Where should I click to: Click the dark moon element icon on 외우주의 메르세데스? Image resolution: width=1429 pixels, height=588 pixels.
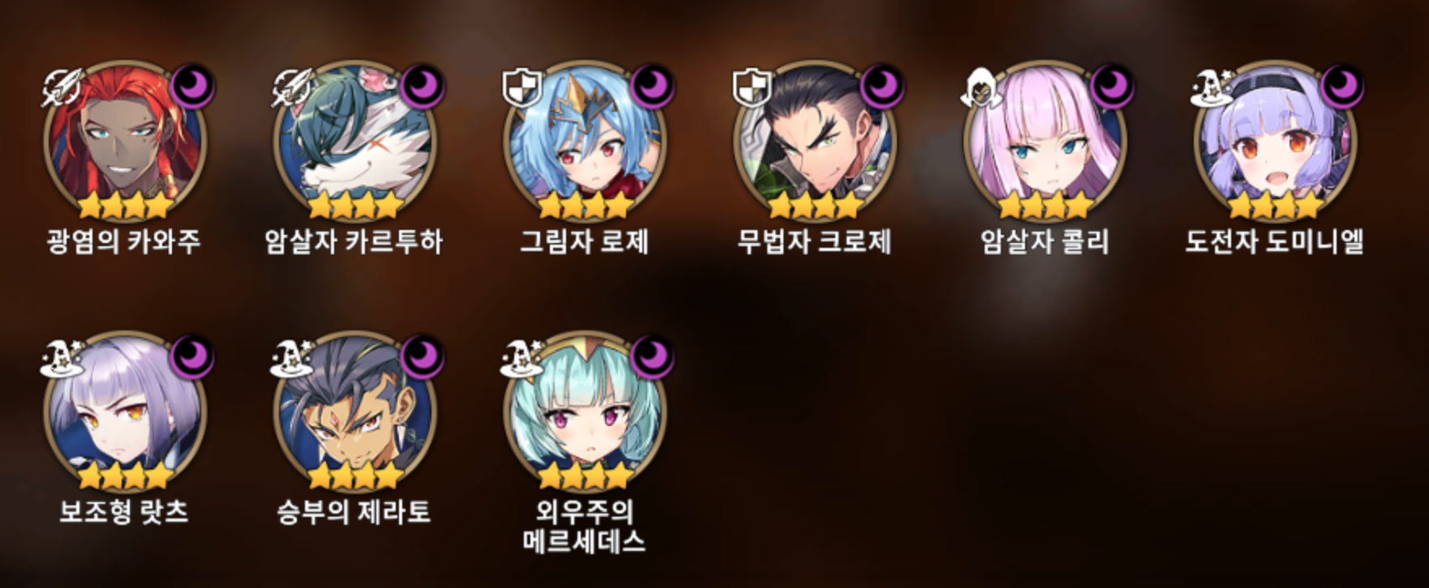(652, 356)
